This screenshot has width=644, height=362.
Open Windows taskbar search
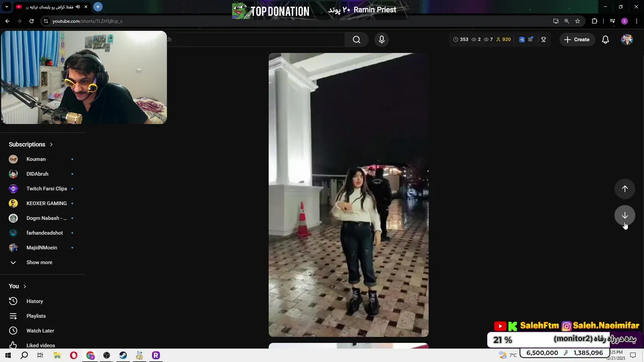coord(24,355)
